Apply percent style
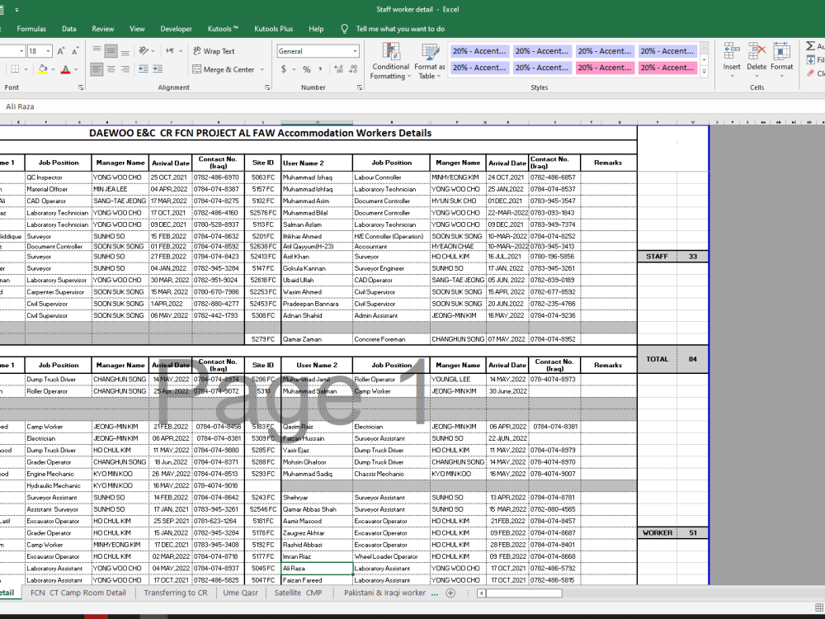 (x=307, y=69)
